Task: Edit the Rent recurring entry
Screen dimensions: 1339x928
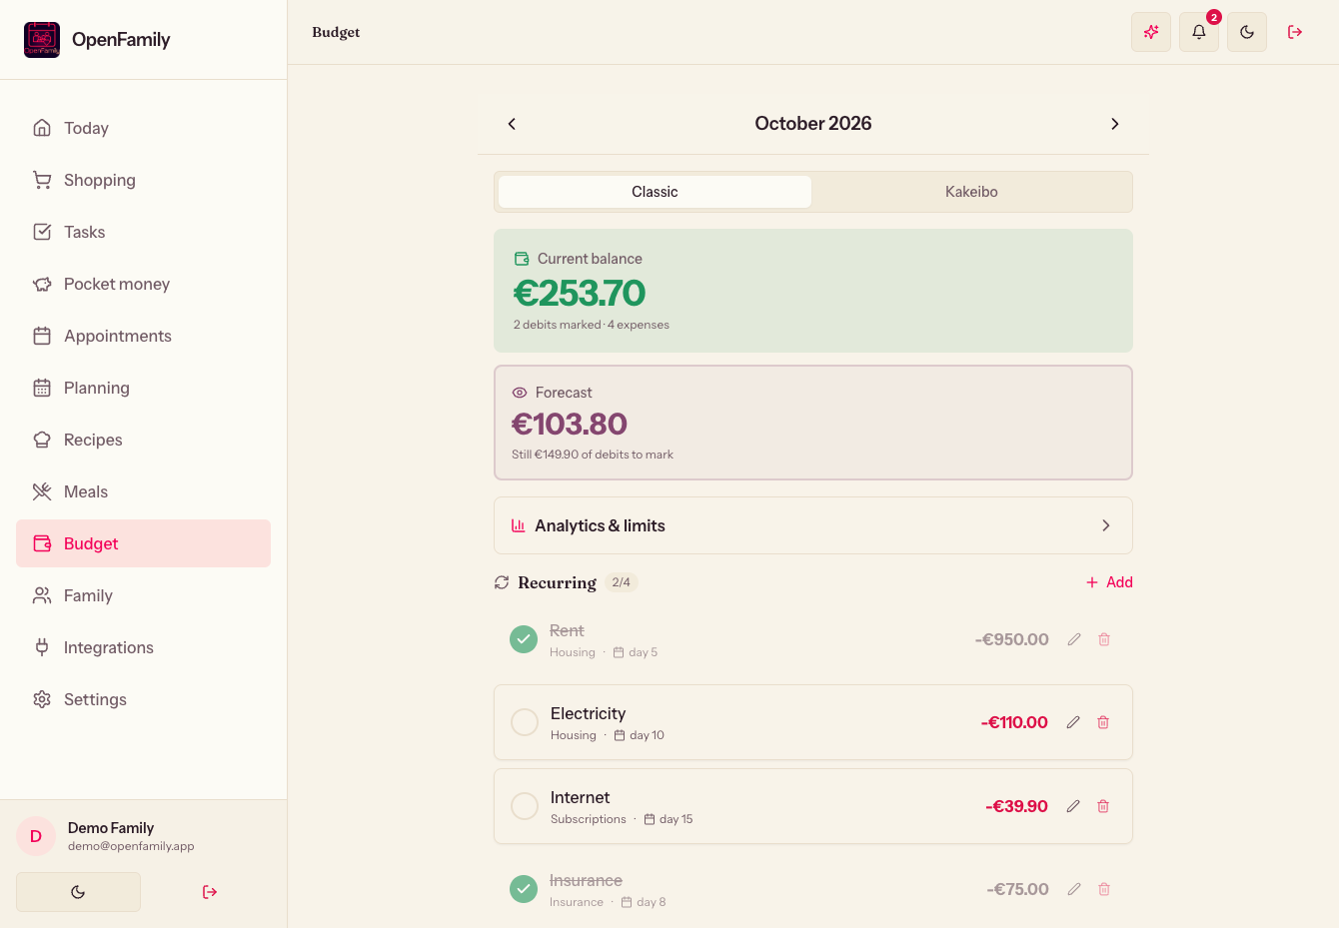Action: (x=1074, y=639)
